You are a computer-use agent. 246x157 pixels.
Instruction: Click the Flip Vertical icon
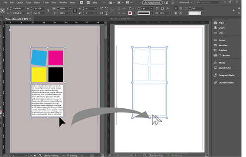click(107, 13)
